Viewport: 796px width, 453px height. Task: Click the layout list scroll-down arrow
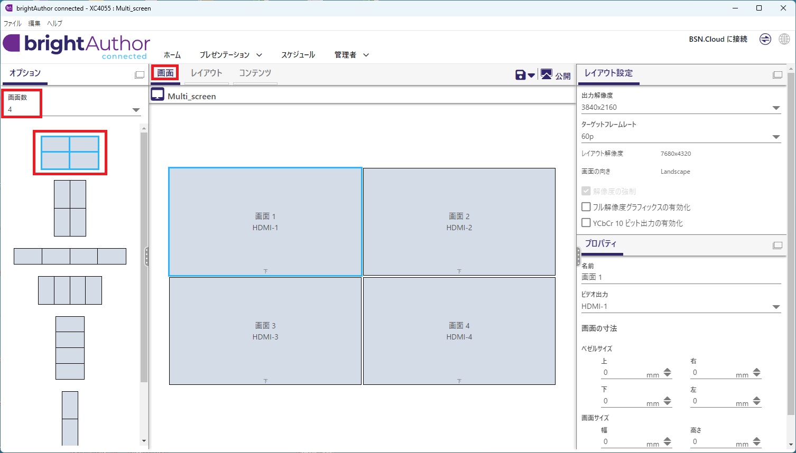[x=144, y=441]
